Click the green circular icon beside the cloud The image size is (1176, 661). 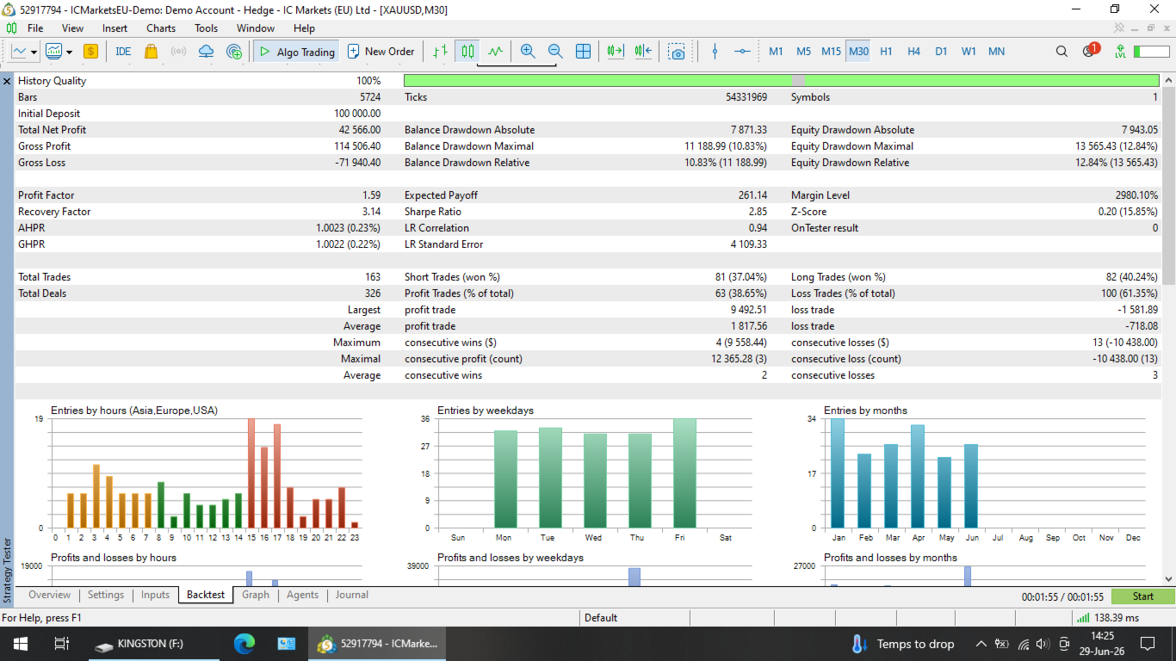point(234,52)
